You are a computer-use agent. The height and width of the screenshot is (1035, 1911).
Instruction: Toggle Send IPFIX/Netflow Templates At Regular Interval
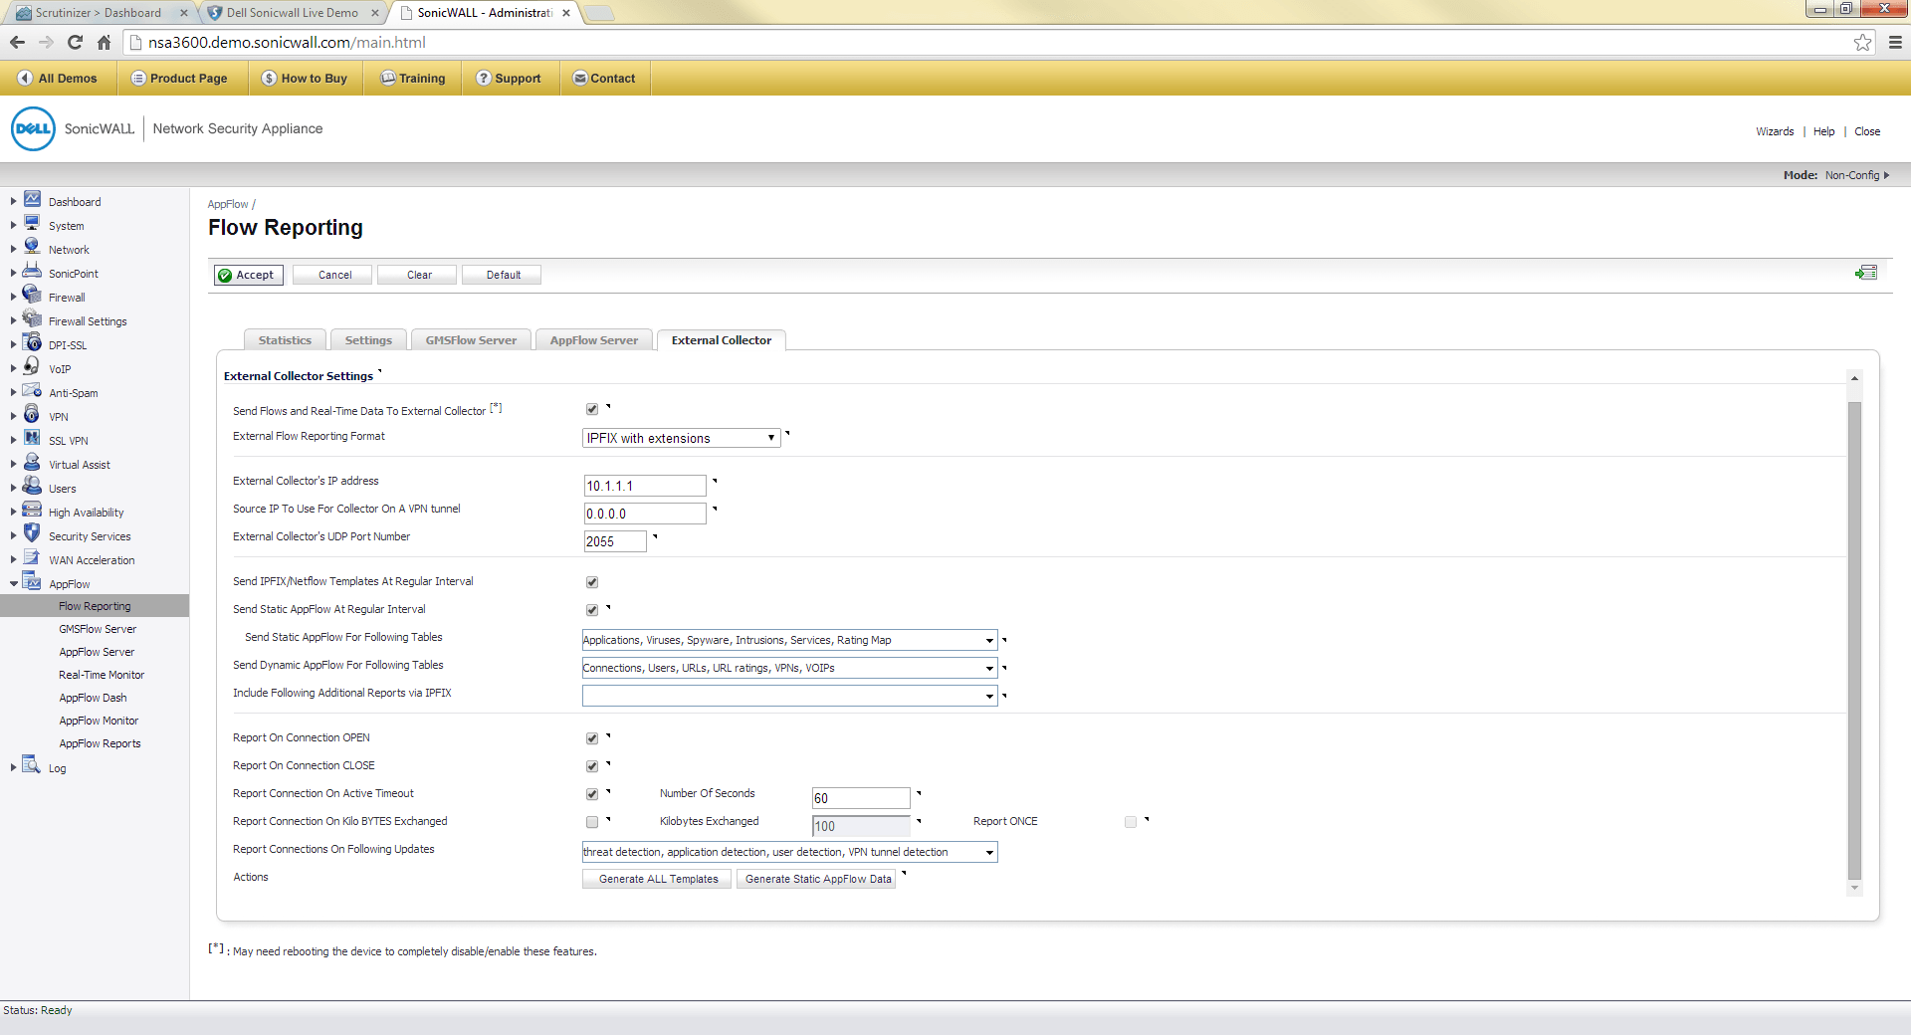tap(592, 582)
